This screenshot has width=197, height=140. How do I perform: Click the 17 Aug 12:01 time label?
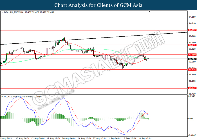point(53,138)
